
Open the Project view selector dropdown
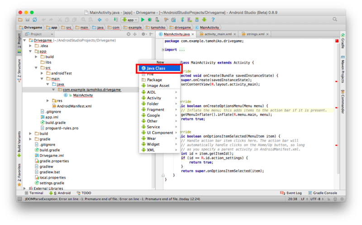[x=39, y=34]
